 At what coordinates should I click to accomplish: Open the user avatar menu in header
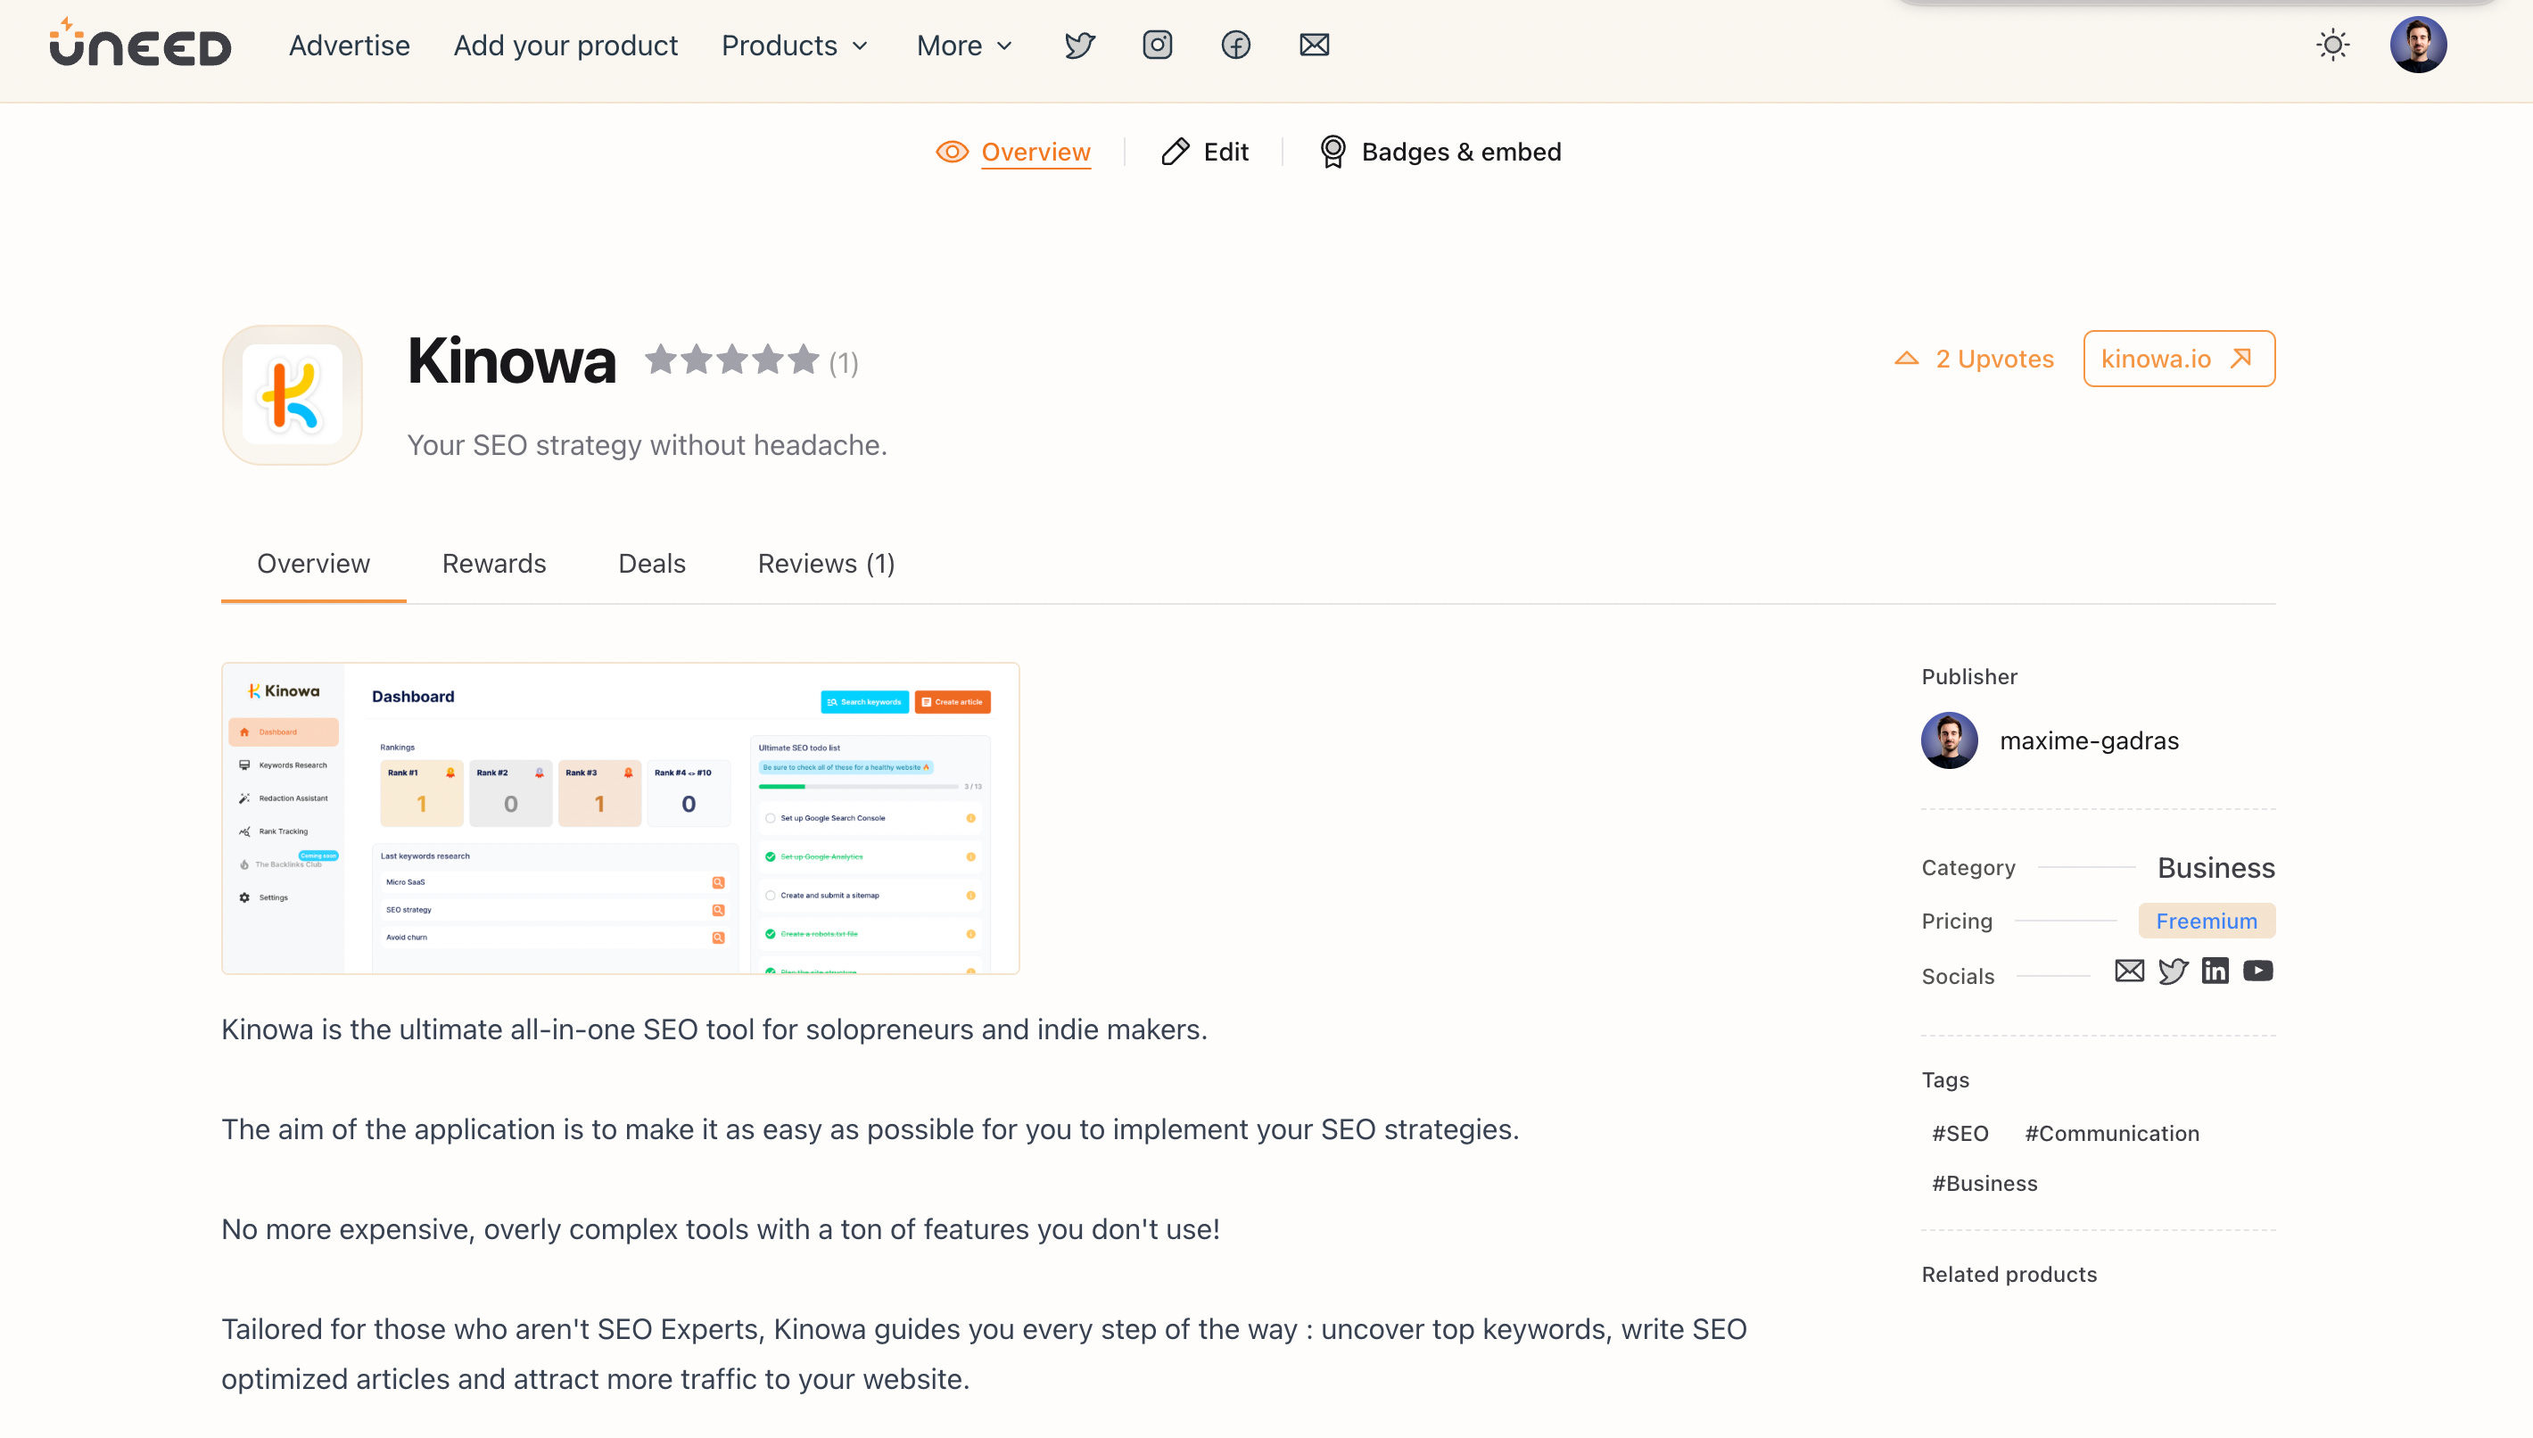click(x=2418, y=45)
